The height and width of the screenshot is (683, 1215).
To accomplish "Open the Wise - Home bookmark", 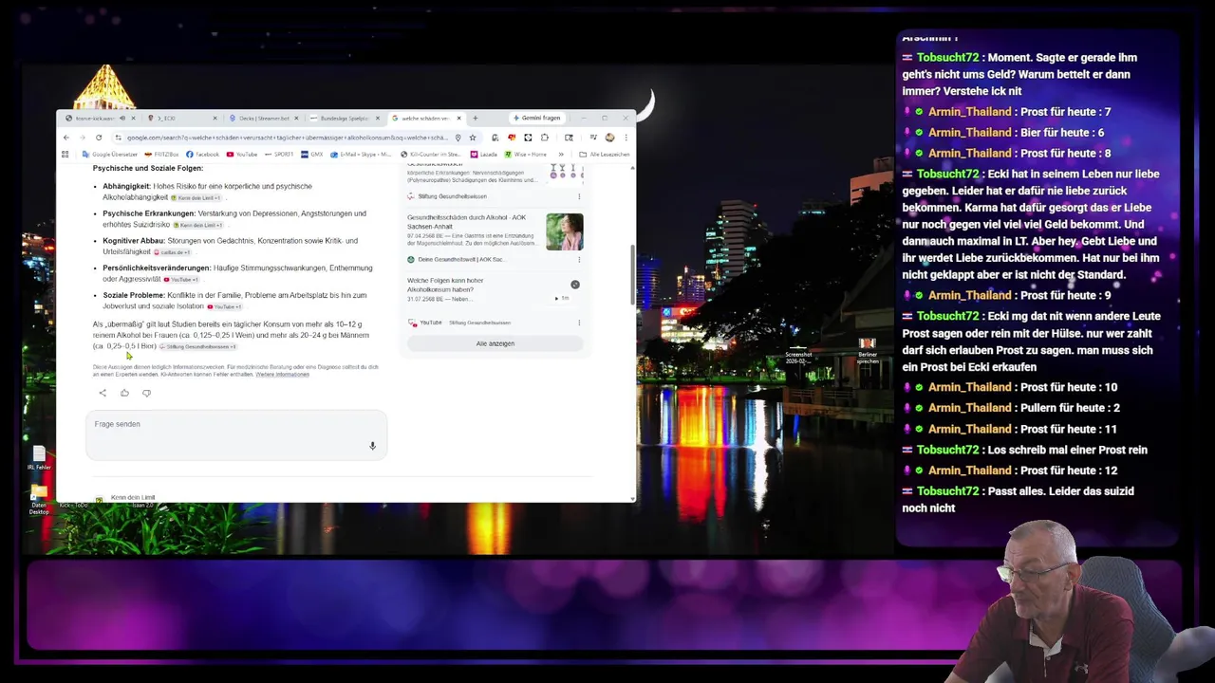I will pyautogui.click(x=525, y=154).
